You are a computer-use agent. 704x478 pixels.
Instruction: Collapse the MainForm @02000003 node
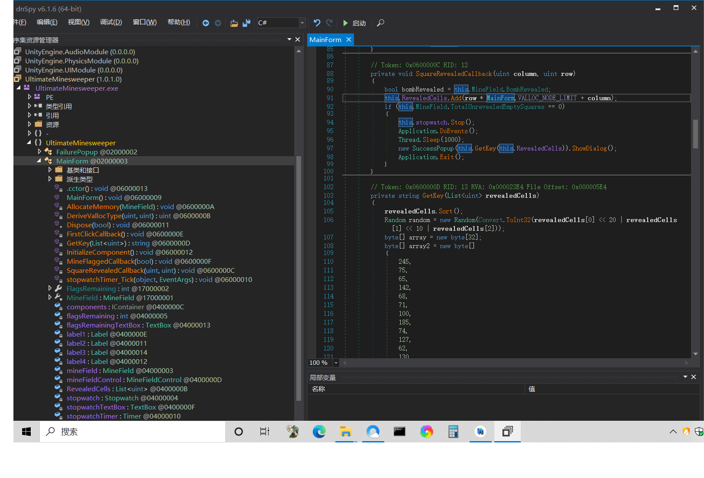pos(39,161)
